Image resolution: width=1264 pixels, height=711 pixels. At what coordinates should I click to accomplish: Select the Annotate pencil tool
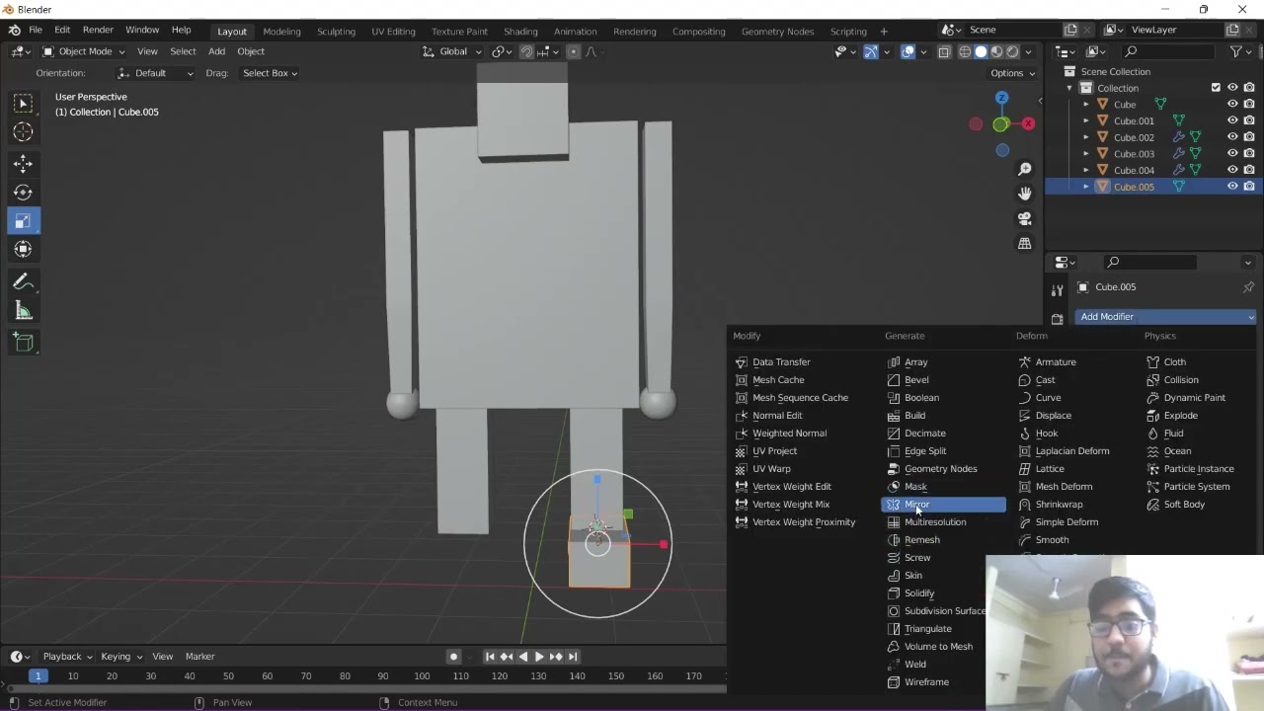click(23, 282)
